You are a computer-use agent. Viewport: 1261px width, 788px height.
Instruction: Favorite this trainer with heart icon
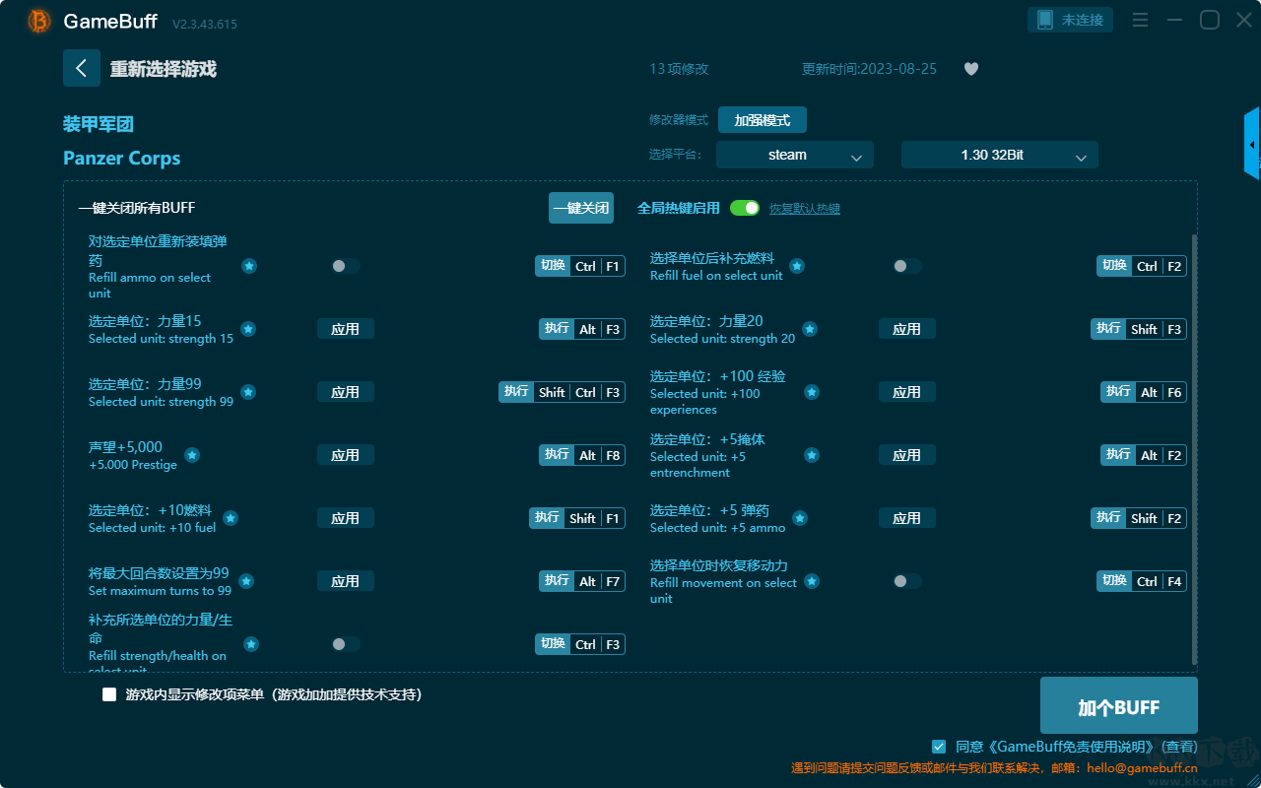[x=971, y=69]
